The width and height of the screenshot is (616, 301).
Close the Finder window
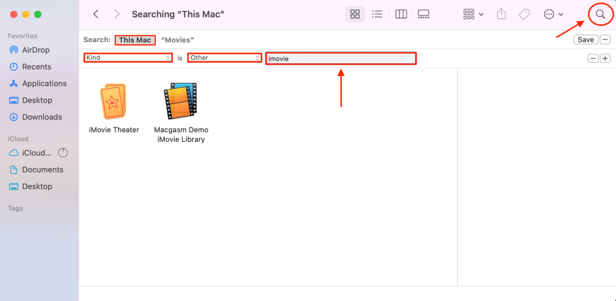13,14
